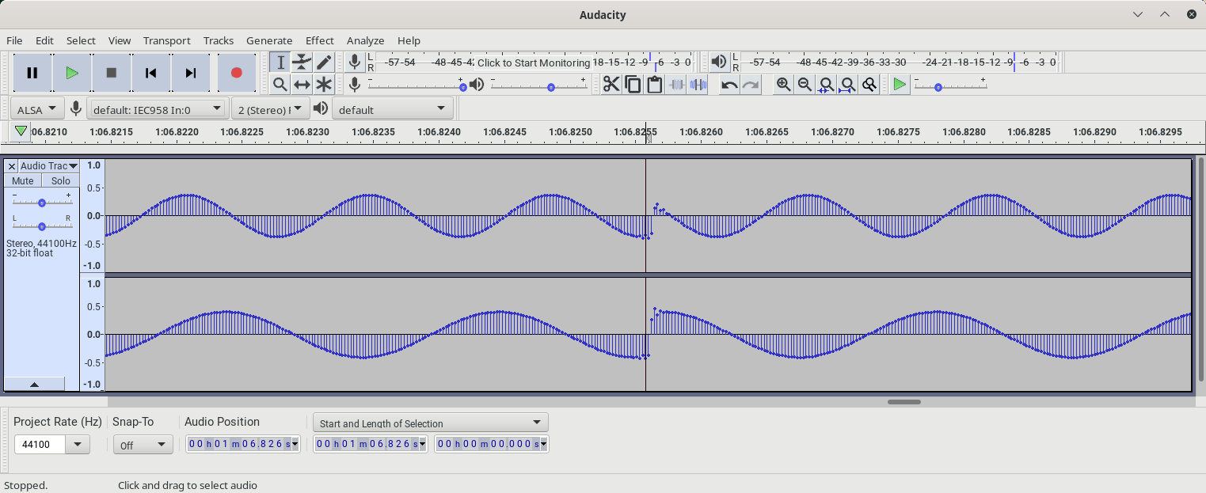This screenshot has width=1206, height=493.
Task: Paste audio from clipboard icon
Action: 654,83
